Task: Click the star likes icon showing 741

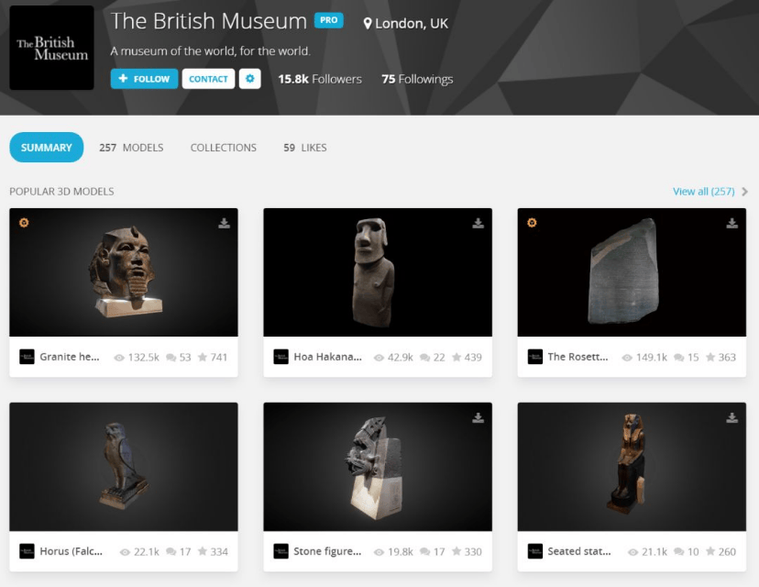Action: [x=203, y=357]
